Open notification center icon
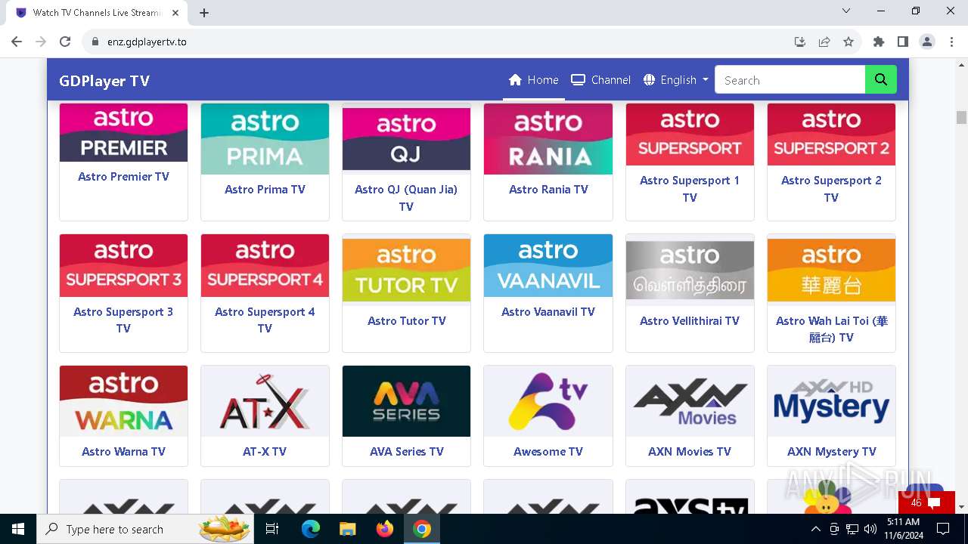Screen dimensions: 968x544 pos(943,529)
